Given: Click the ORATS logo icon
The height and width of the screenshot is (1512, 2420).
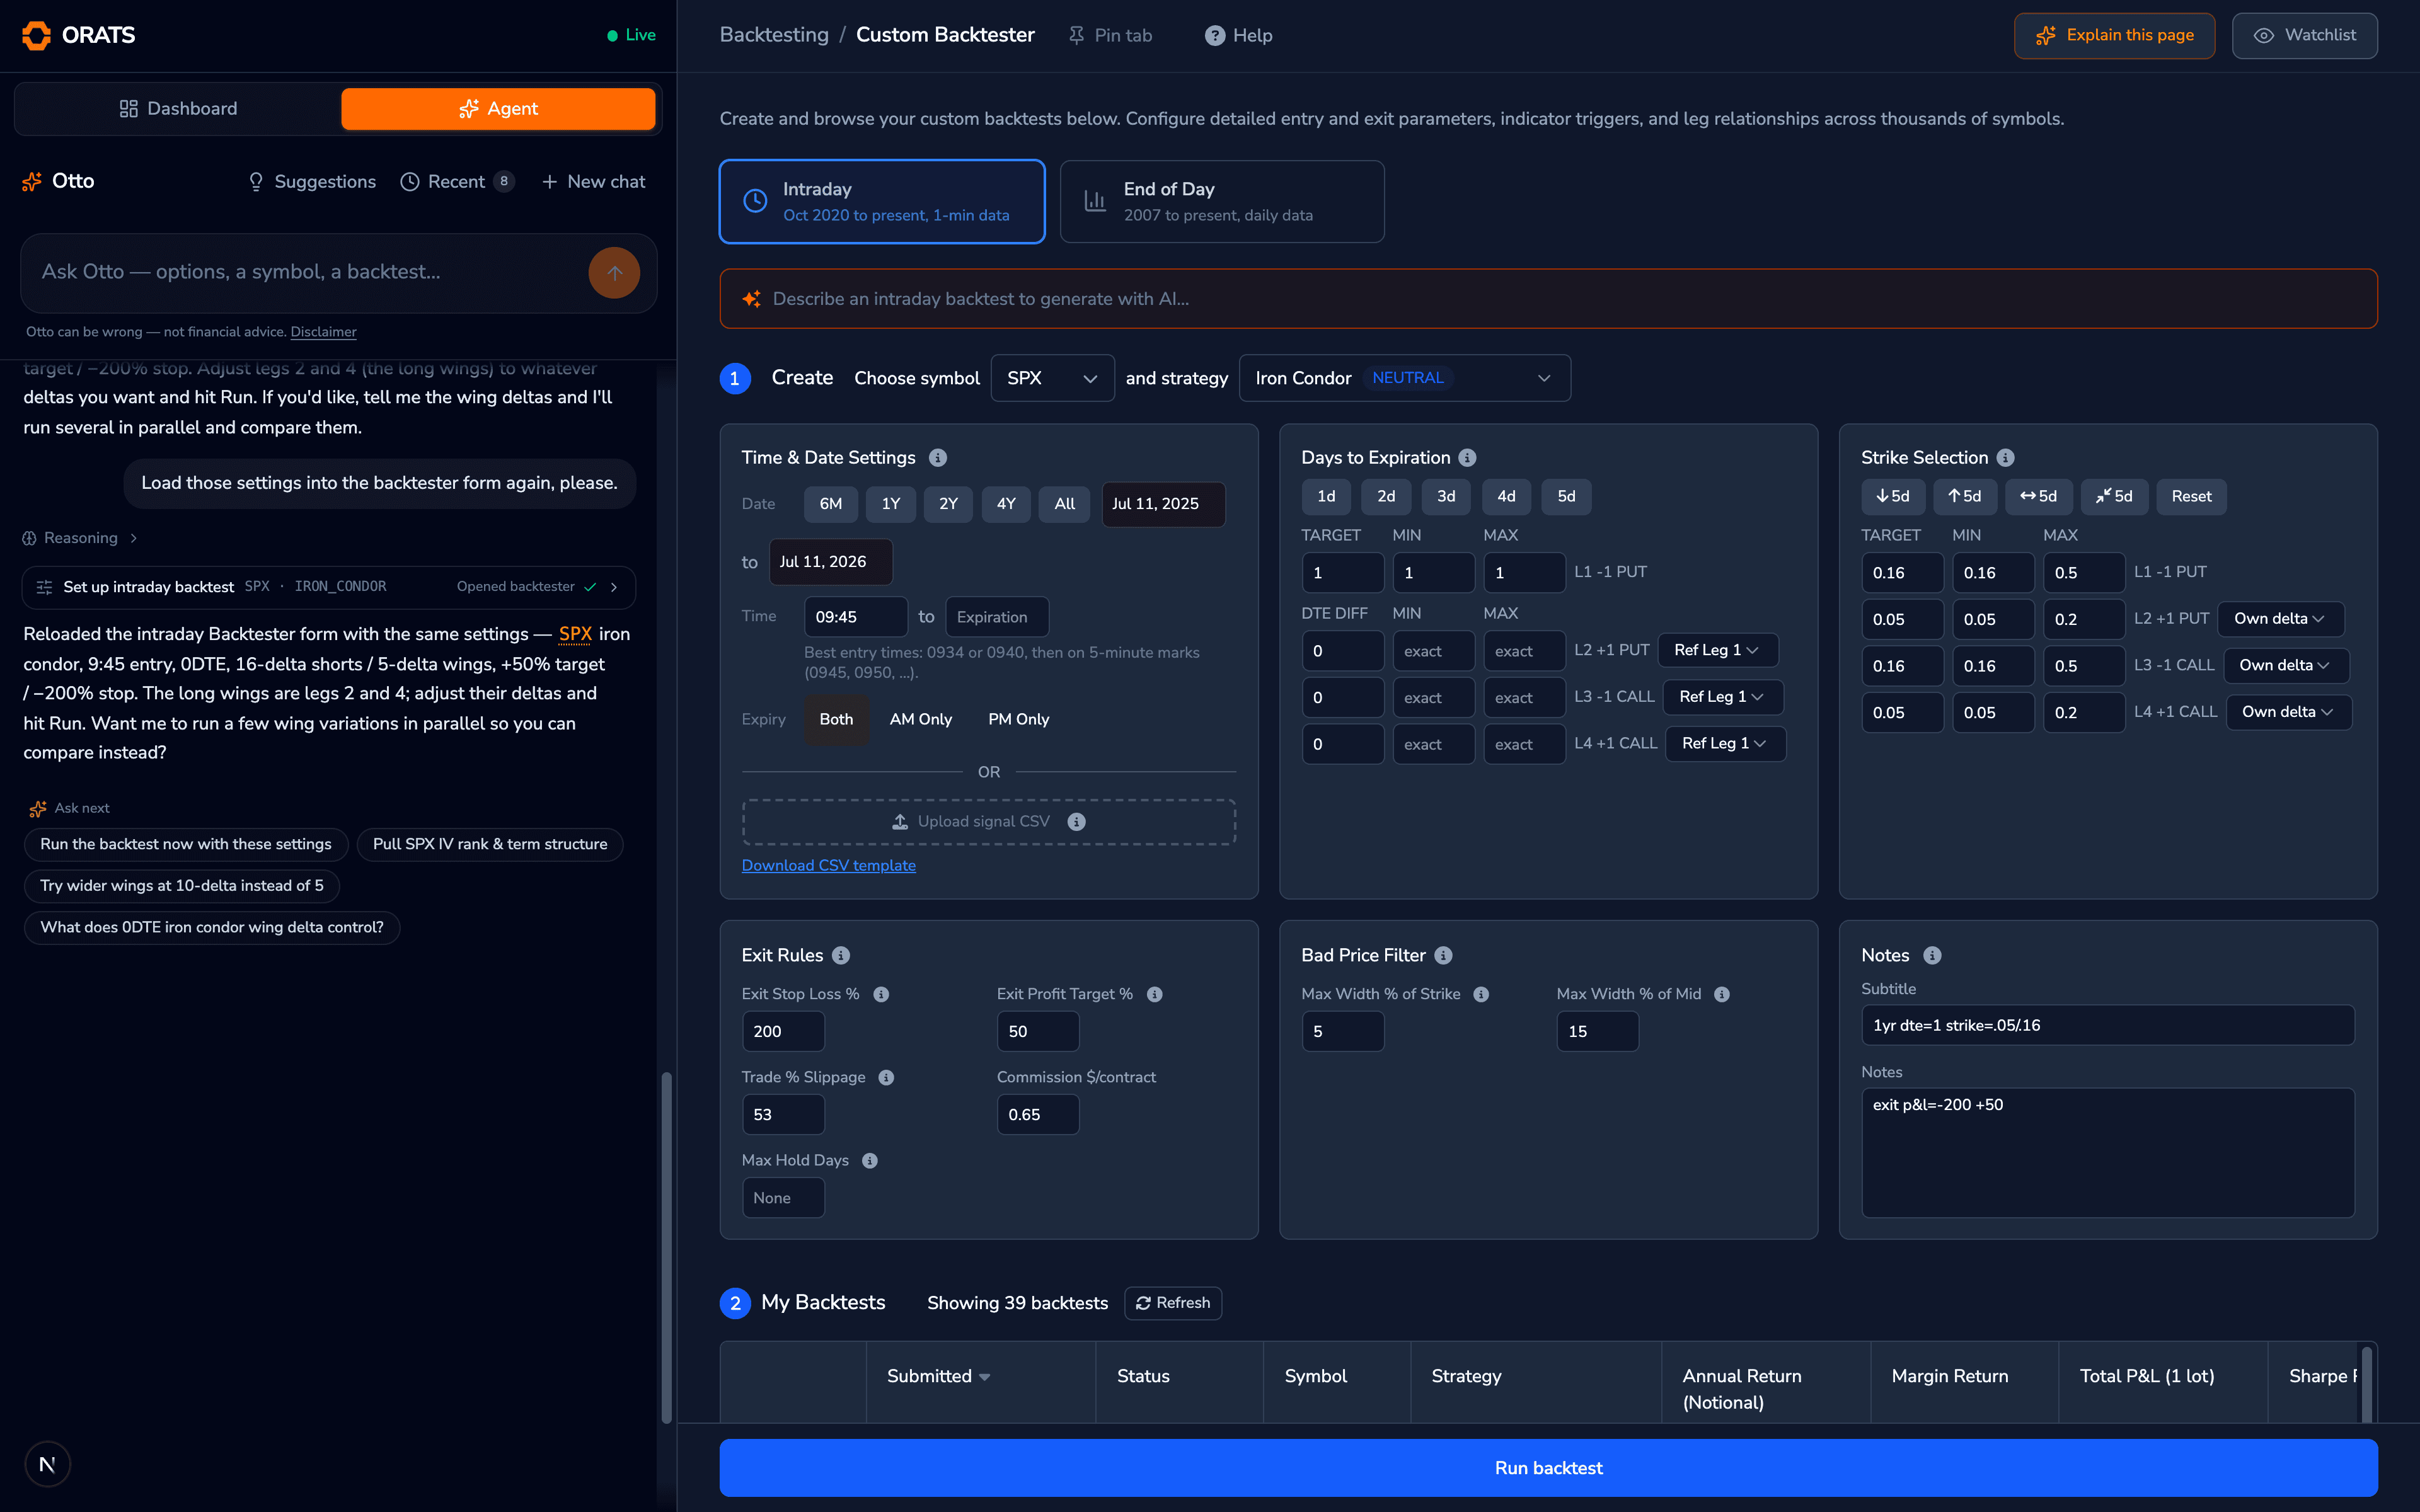Looking at the screenshot, I should pos(36,35).
